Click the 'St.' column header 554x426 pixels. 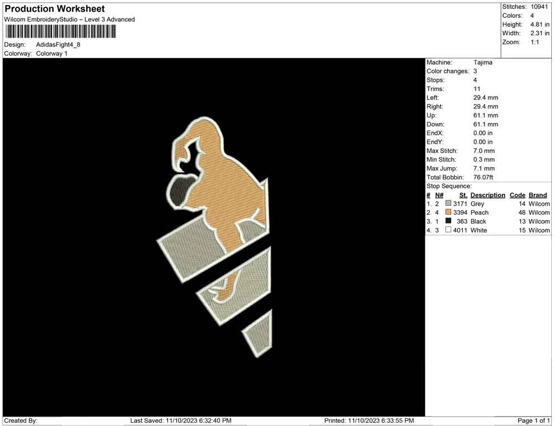pos(463,195)
